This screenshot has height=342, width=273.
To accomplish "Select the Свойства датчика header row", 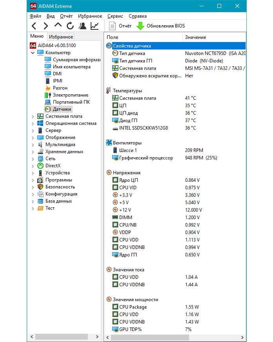I will pos(176,46).
